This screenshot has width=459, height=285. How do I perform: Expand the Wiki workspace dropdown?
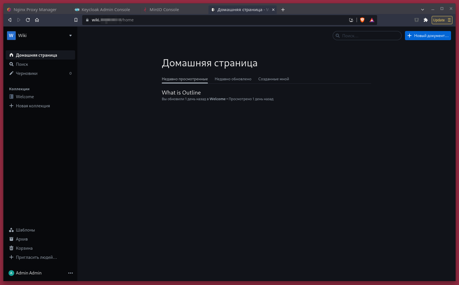tap(71, 35)
